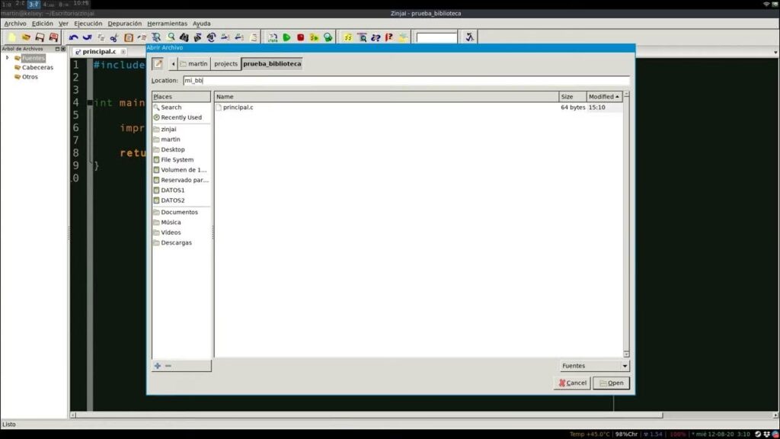Add bookmark with the plus button
Screen dimensions: 780x439
click(158, 366)
